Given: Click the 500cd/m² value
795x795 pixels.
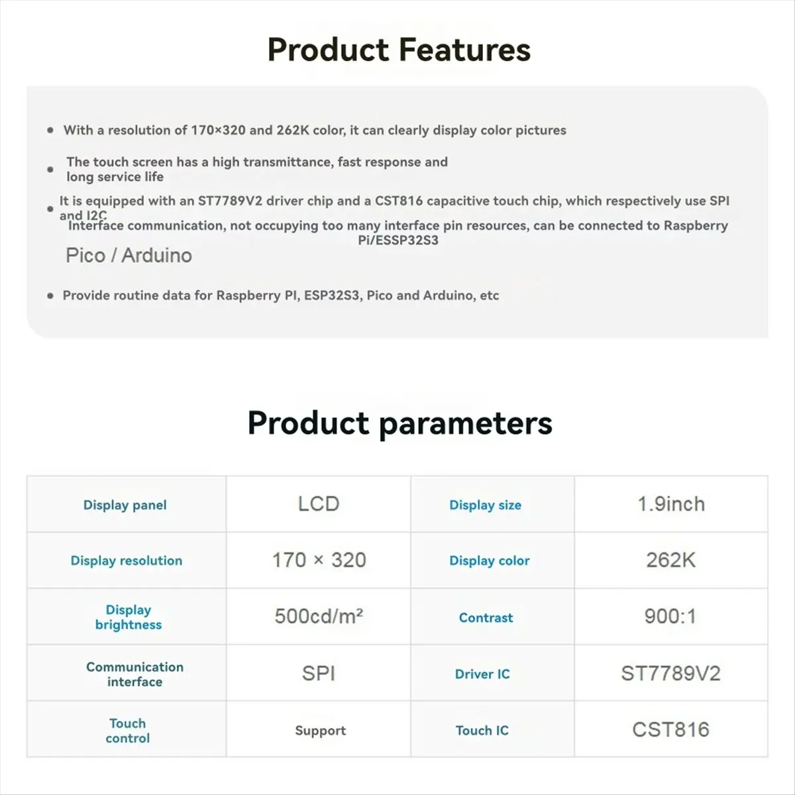Looking at the screenshot, I should click(319, 616).
